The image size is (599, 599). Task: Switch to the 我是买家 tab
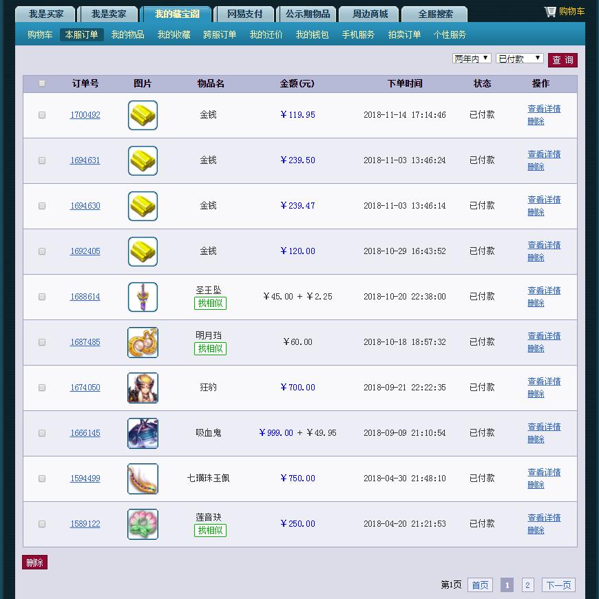(46, 14)
